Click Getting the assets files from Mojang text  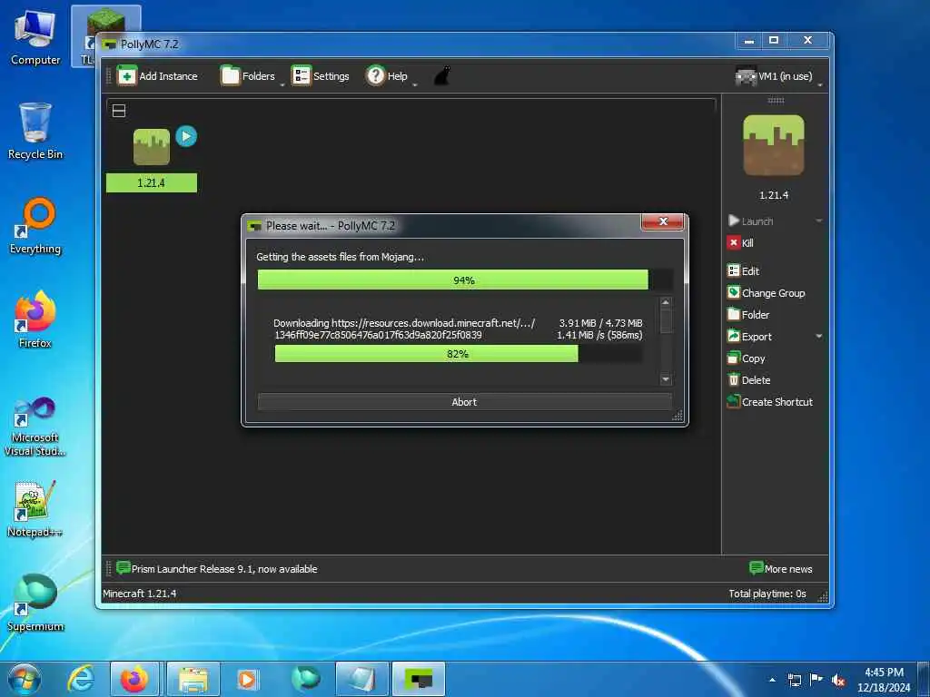point(340,257)
